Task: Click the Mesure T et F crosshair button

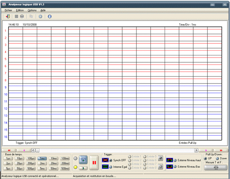Action: [216, 167]
